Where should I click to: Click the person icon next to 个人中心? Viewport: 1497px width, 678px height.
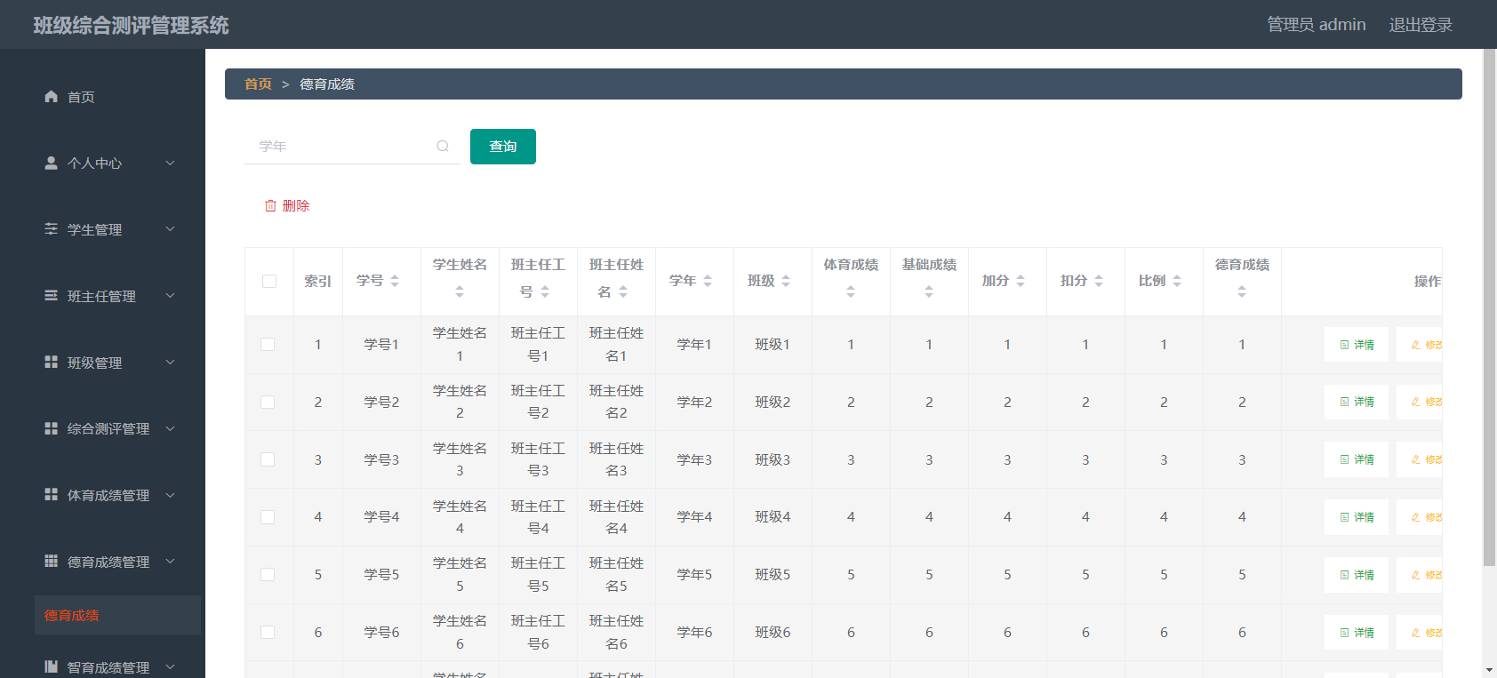tap(51, 163)
